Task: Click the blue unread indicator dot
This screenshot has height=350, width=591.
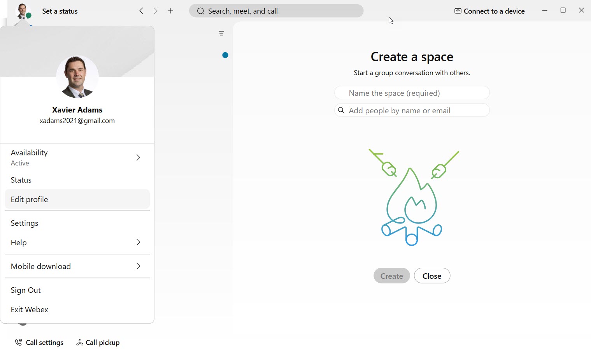Action: click(225, 55)
